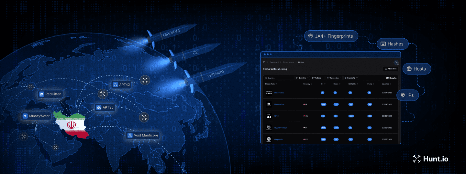Open the VICEROY TIGER actor link
The height and width of the screenshot is (174, 466).
tap(281, 128)
